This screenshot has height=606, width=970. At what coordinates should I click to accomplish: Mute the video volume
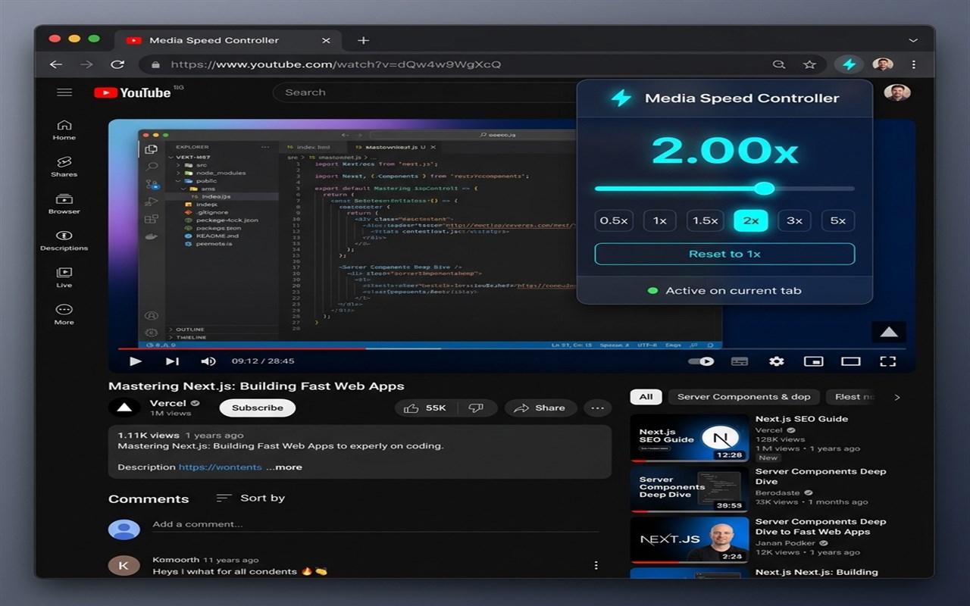[208, 361]
